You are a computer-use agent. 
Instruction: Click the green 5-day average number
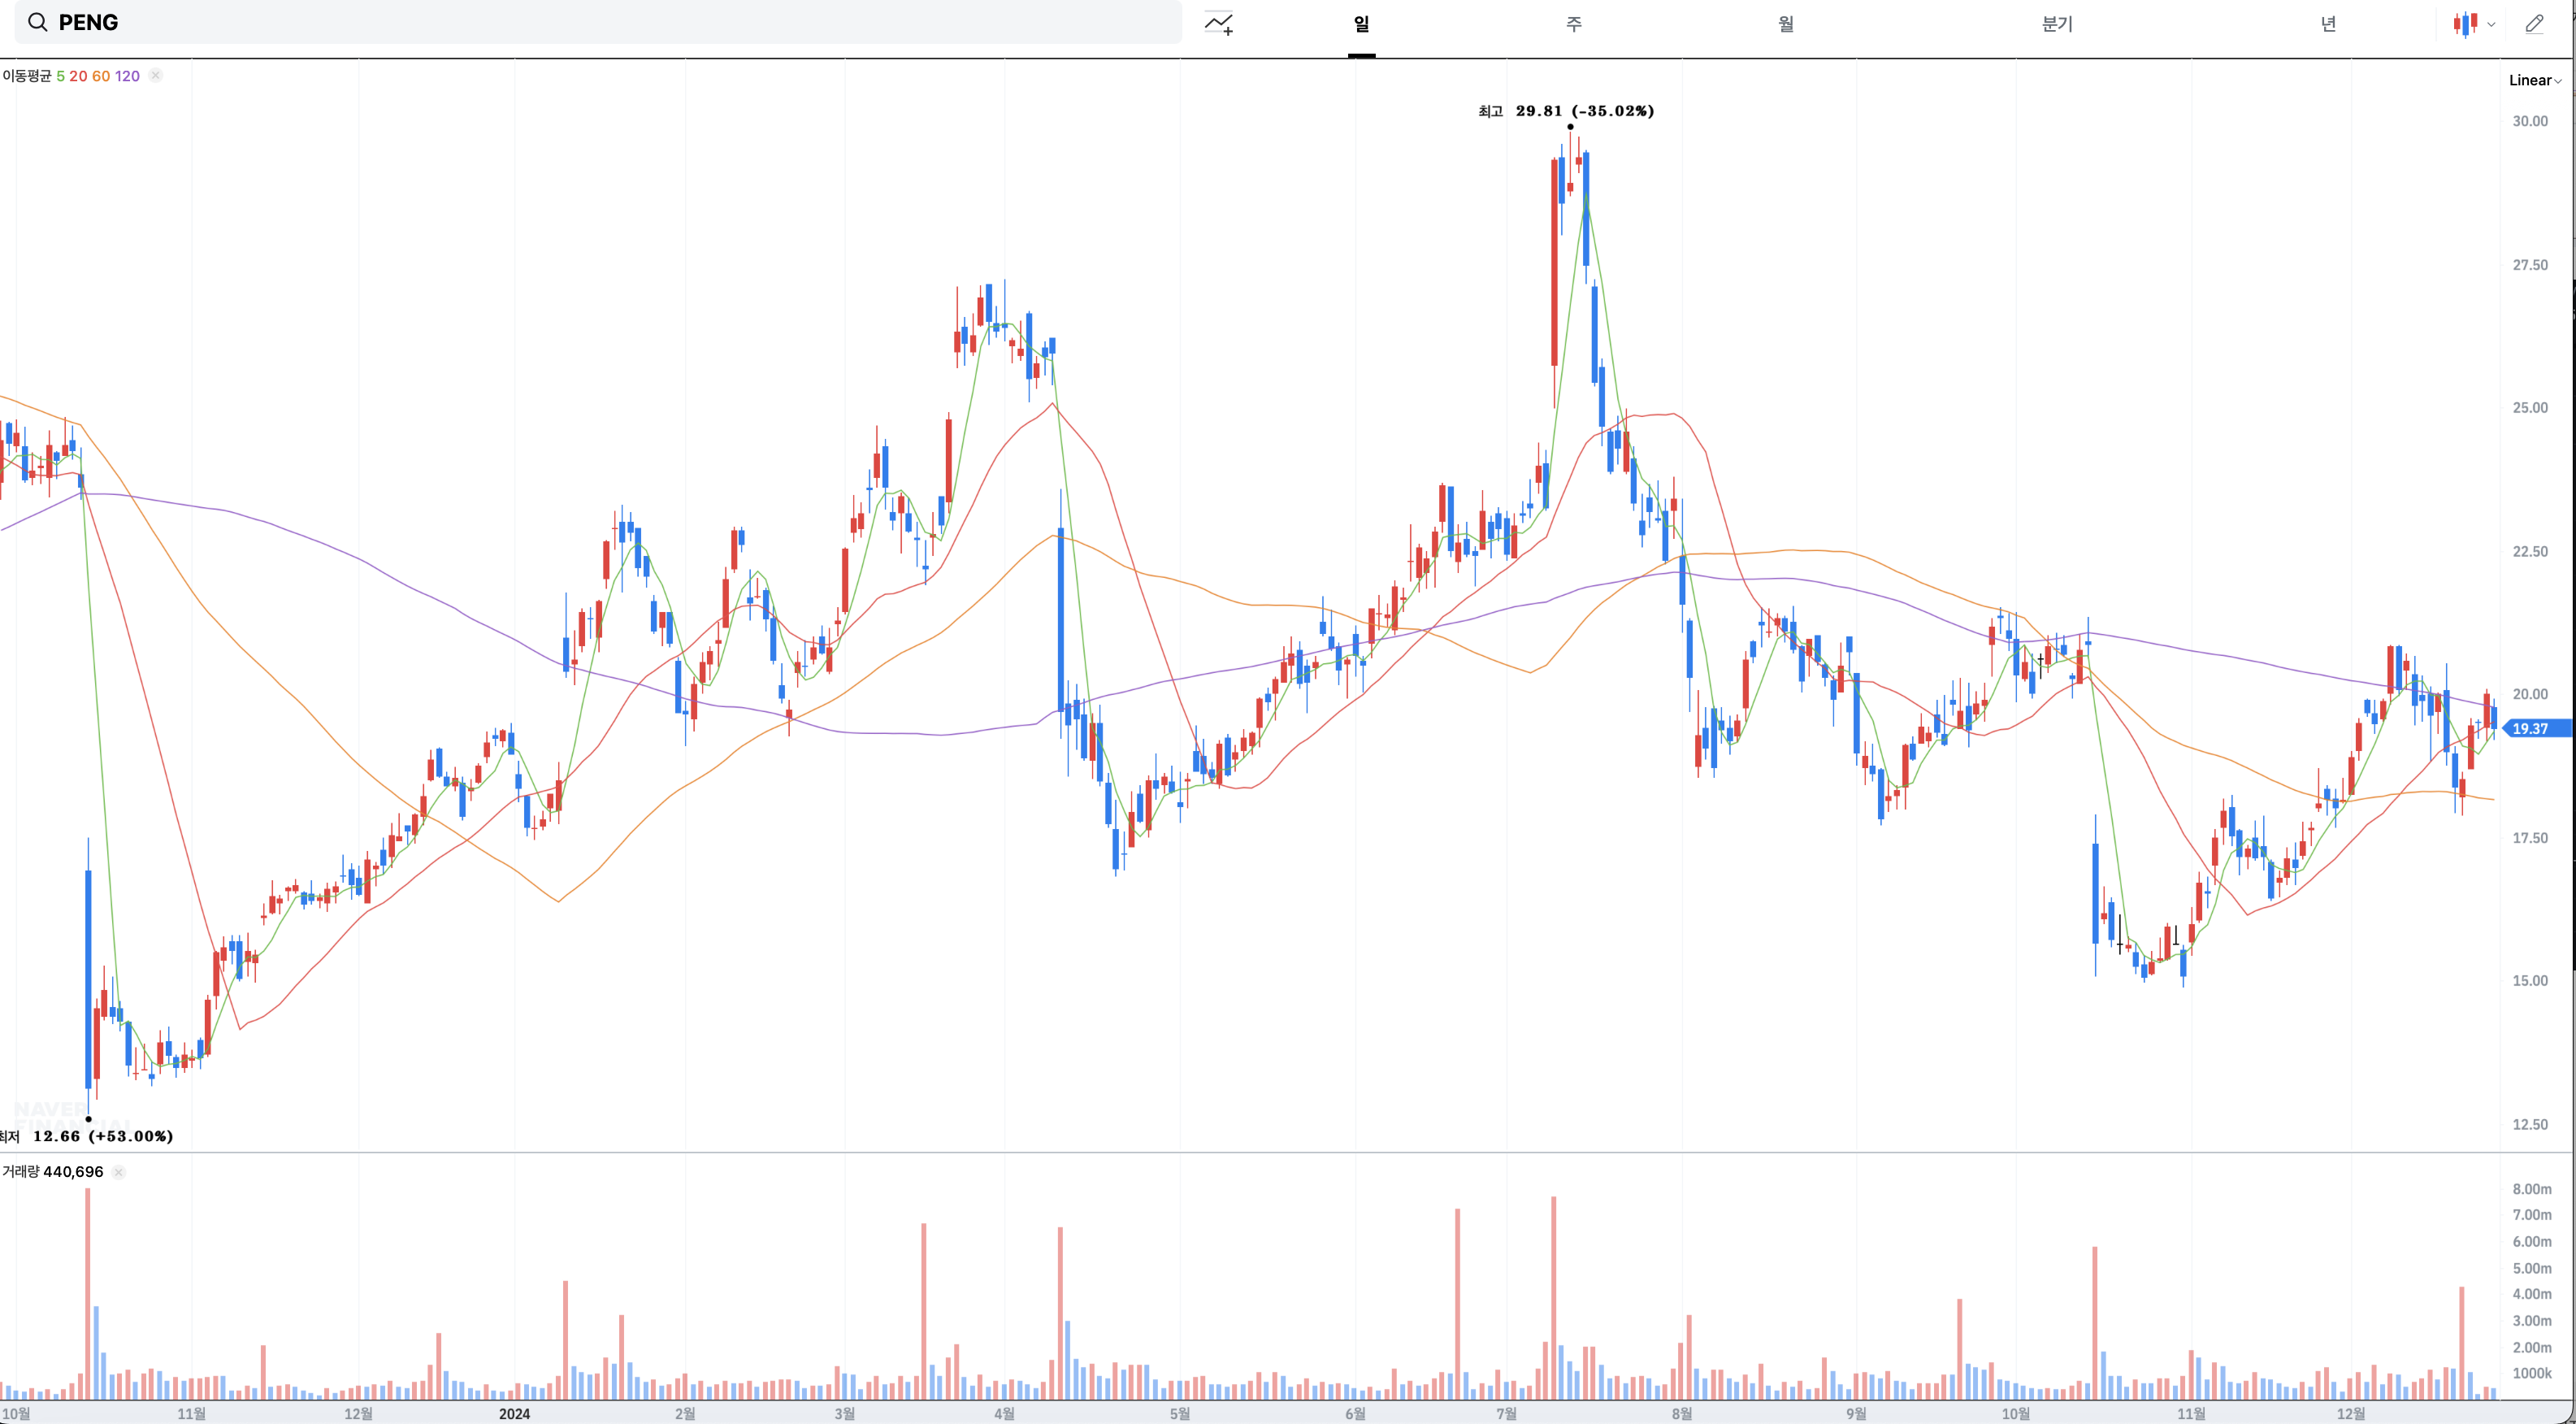pyautogui.click(x=60, y=76)
